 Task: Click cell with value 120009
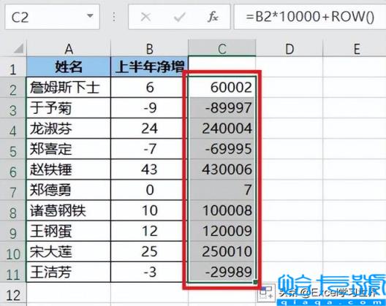point(222,232)
